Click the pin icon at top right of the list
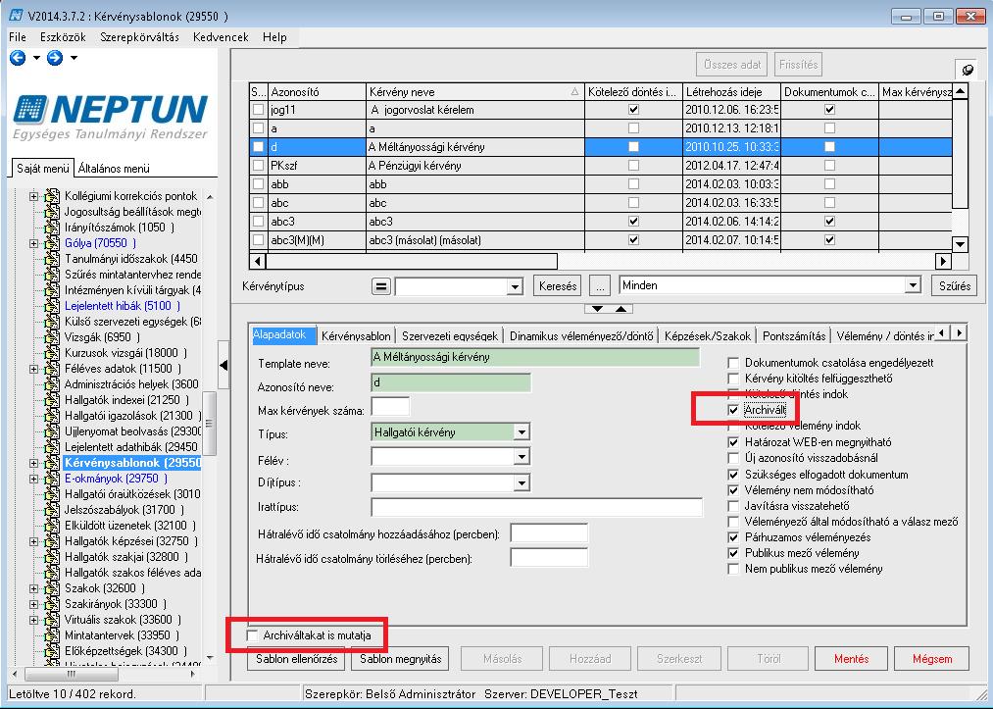 click(968, 70)
